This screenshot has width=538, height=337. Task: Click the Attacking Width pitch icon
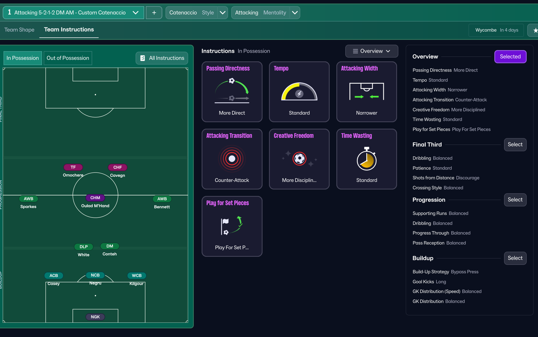(366, 92)
